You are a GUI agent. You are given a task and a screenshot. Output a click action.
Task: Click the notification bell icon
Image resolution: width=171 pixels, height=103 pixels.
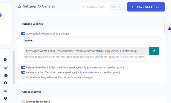click(x=169, y=28)
